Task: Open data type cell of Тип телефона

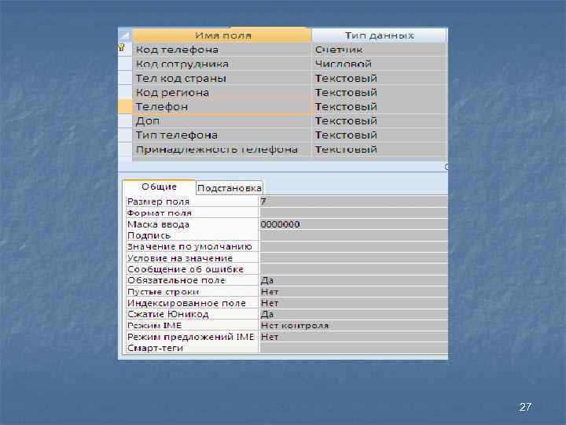Action: pyautogui.click(x=379, y=135)
